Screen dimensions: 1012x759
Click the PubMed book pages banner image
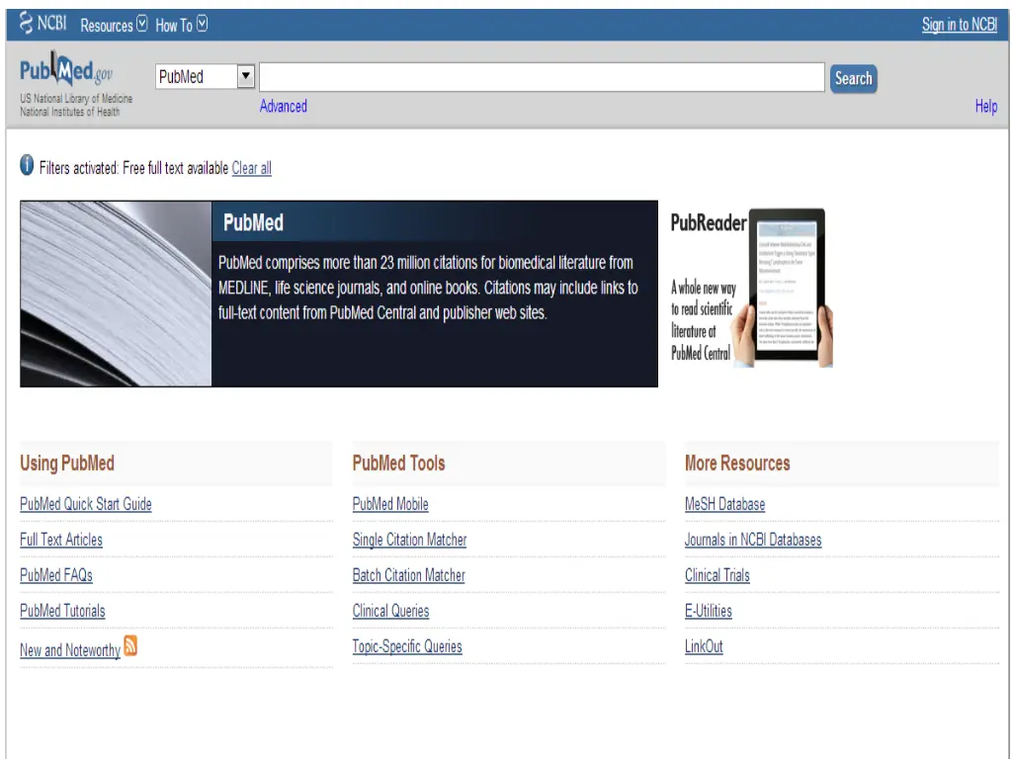(x=117, y=294)
